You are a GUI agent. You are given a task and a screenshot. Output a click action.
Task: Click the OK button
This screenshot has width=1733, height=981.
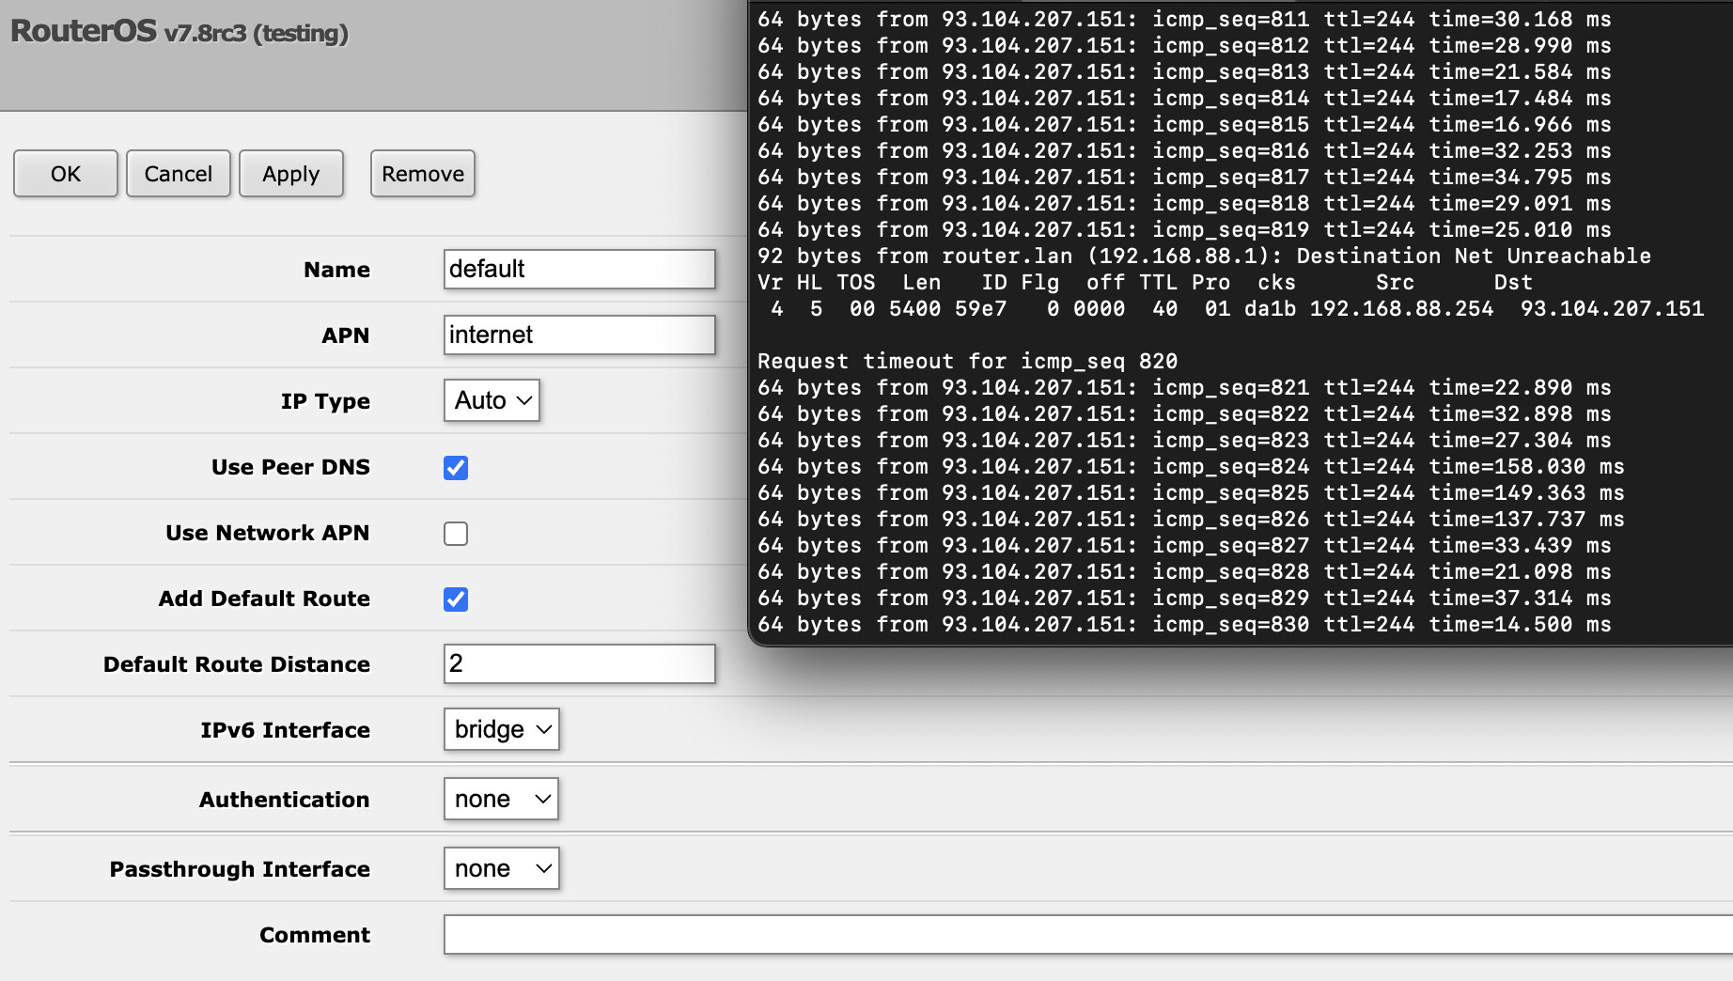coord(64,174)
